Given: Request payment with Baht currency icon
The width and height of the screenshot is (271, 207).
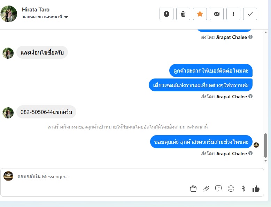Looking at the screenshot, I should click(243, 189).
